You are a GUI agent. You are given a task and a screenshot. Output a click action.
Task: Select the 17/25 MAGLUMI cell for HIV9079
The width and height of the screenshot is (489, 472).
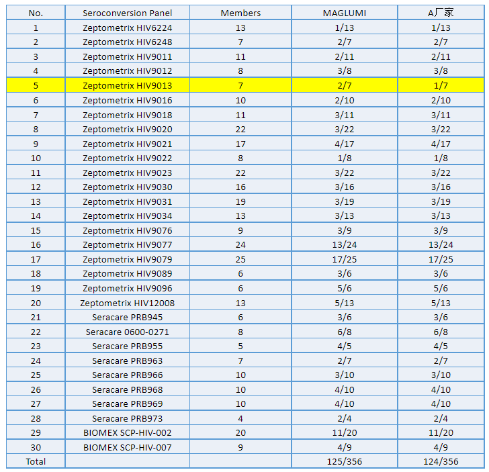[345, 259]
